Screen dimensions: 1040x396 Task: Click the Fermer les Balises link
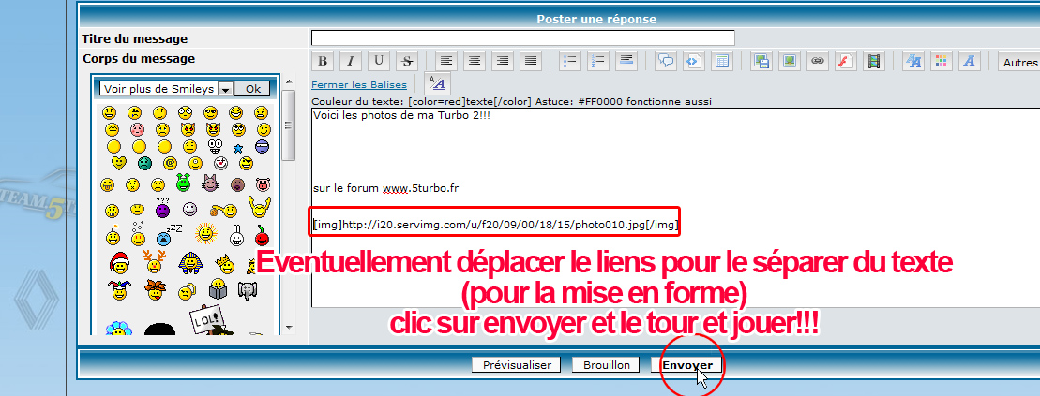[x=359, y=85]
